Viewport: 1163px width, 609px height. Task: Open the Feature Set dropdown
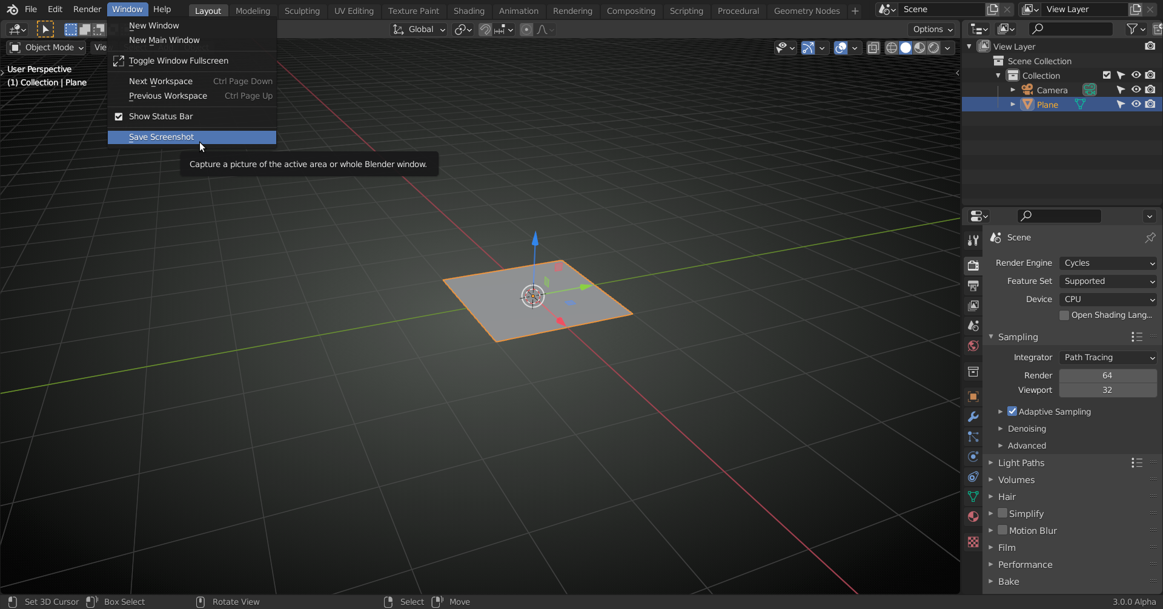1108,281
